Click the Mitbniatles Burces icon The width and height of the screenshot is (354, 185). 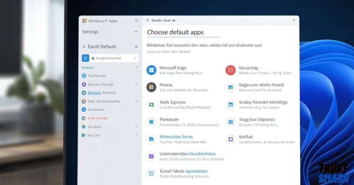pos(151,139)
